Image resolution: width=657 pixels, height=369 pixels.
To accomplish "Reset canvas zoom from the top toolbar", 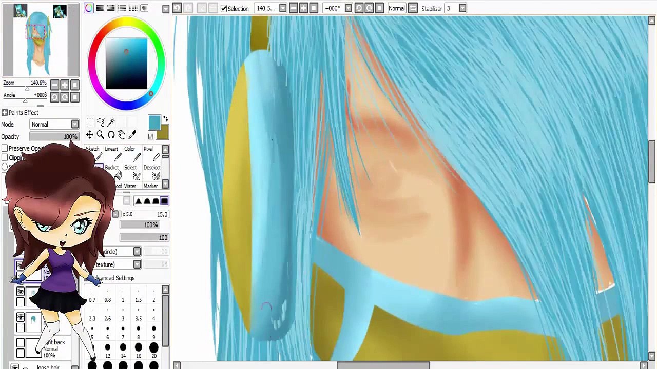I will click(314, 8).
